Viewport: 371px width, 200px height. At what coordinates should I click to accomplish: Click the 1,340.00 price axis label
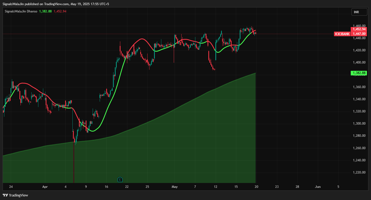(359, 99)
